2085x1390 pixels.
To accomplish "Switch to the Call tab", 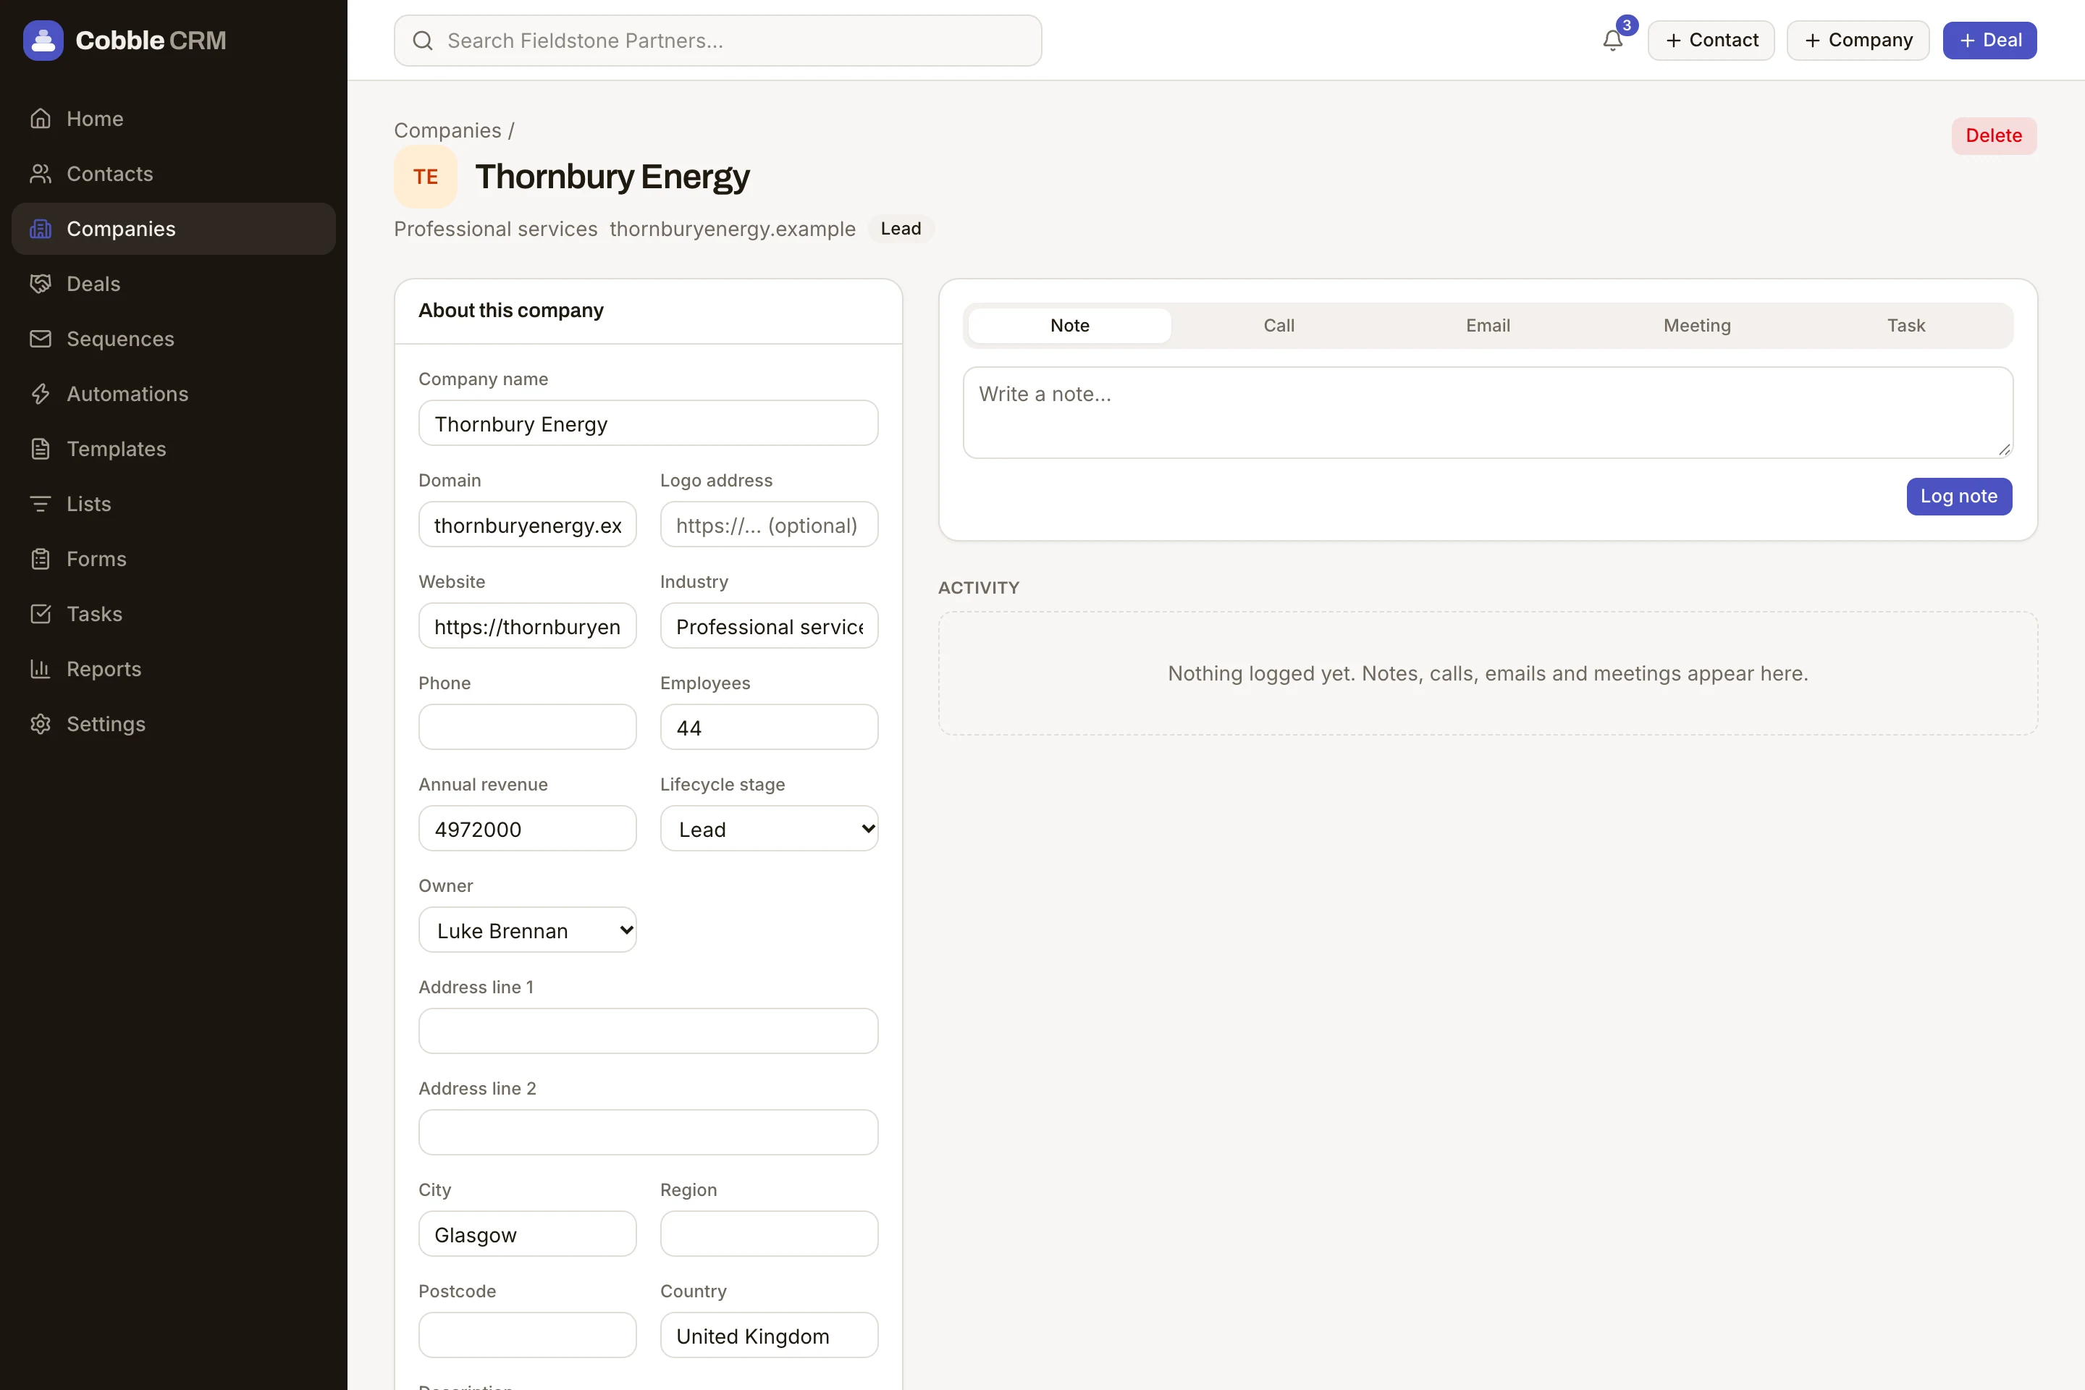I will [x=1279, y=325].
